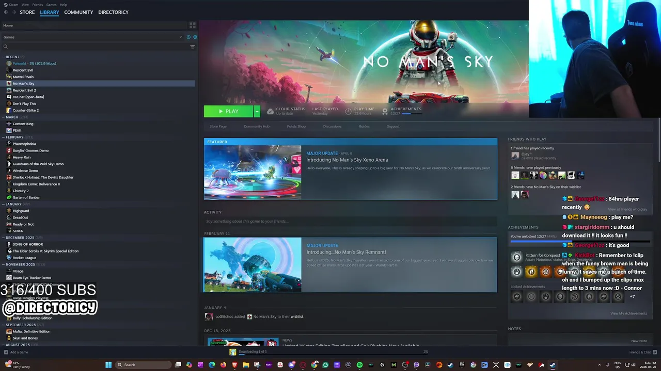Open No Man's Sky Remnant update thumbnail
Image resolution: width=661 pixels, height=371 pixels.
253,265
